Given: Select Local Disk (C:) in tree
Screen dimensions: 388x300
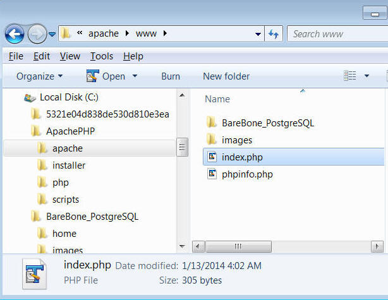Looking at the screenshot, I should coord(69,97).
